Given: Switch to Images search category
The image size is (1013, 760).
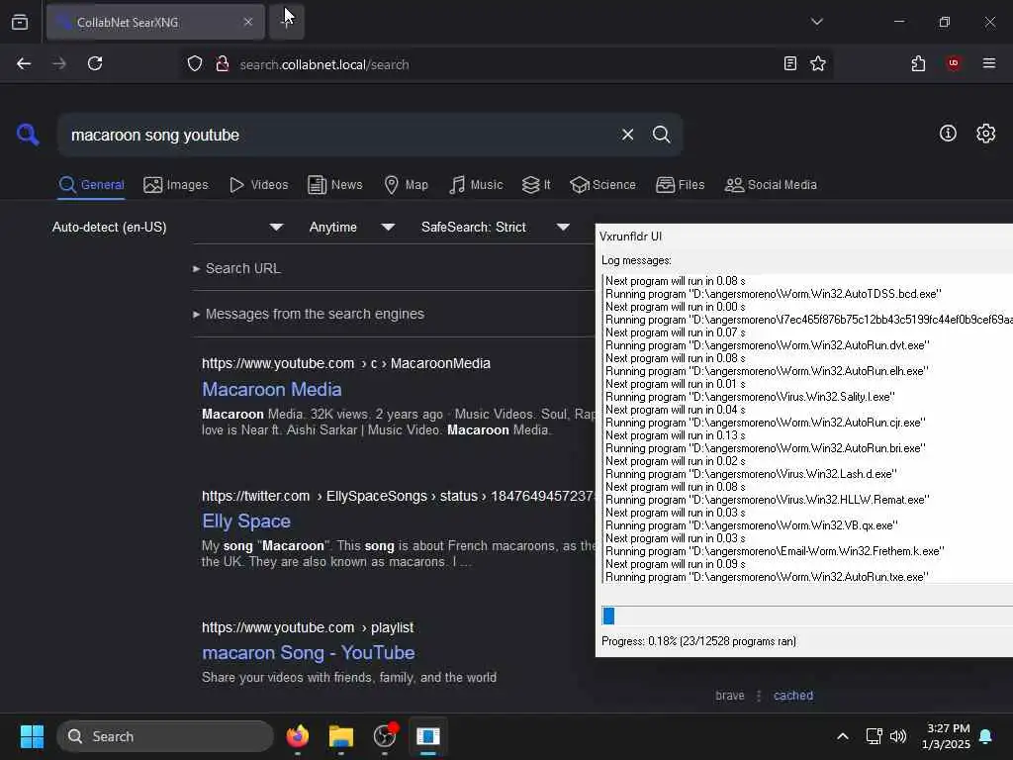Looking at the screenshot, I should [176, 185].
